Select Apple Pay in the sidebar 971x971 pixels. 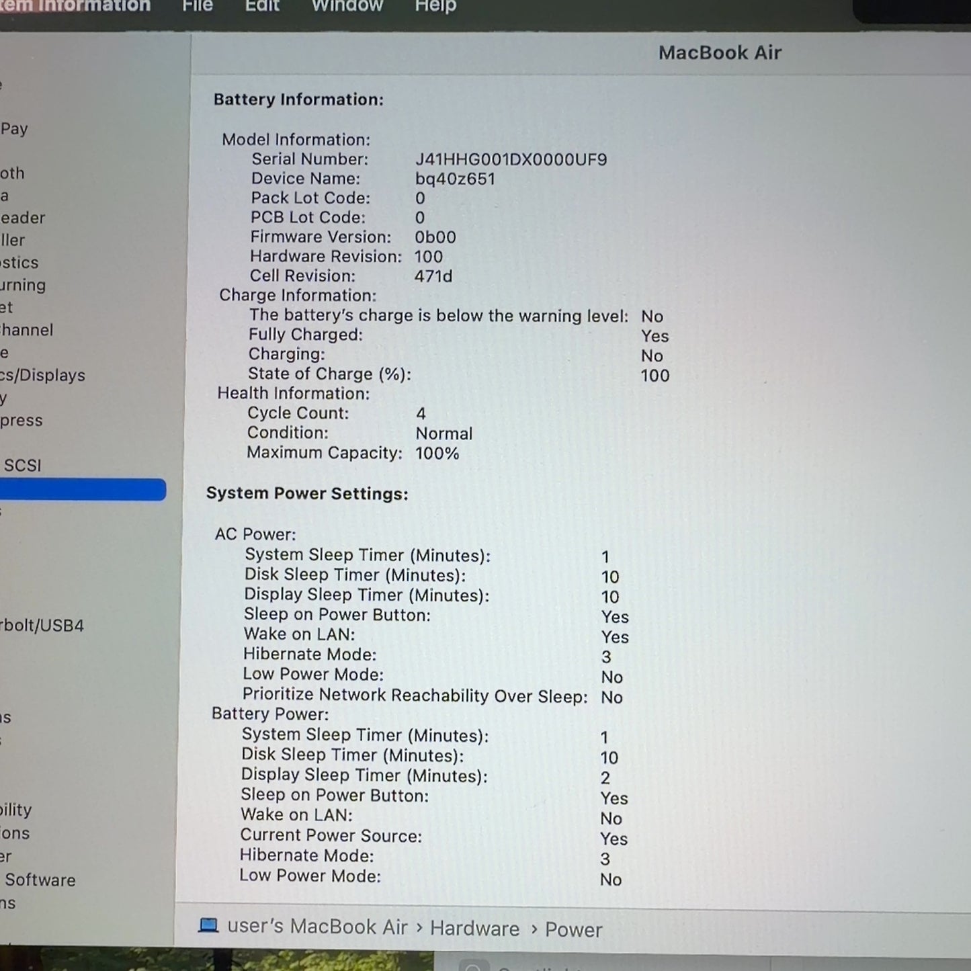[14, 128]
